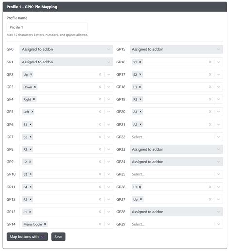The width and height of the screenshot is (230, 251).
Task: Remove the R2 tag from GP8
Action: (x=30, y=149)
